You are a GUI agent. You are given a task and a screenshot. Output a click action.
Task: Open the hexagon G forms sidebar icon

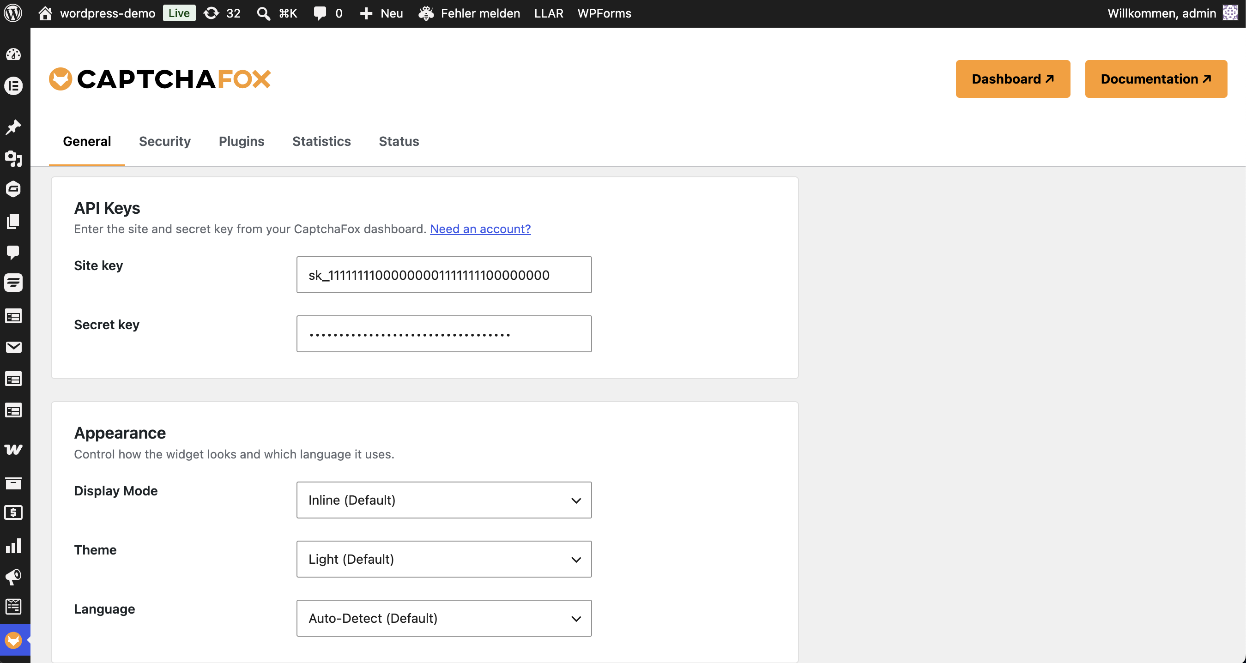coord(13,189)
